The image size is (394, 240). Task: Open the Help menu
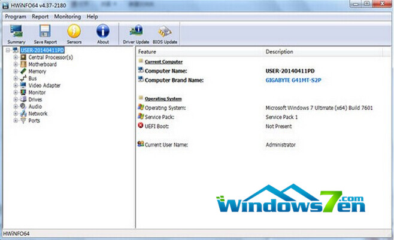[92, 17]
